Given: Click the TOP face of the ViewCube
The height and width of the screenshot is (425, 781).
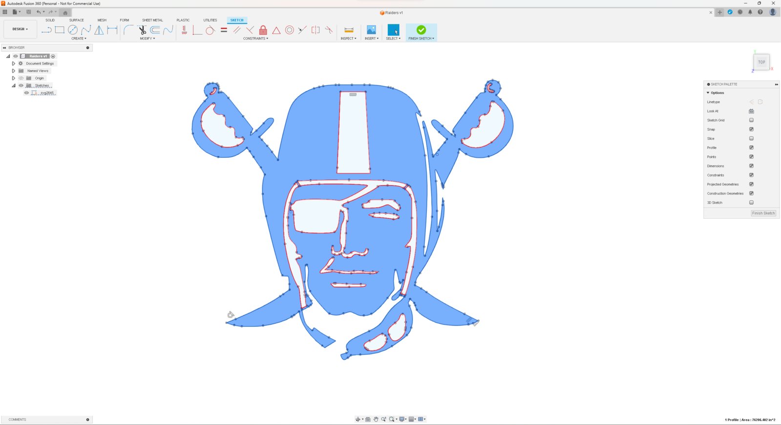Looking at the screenshot, I should 761,62.
